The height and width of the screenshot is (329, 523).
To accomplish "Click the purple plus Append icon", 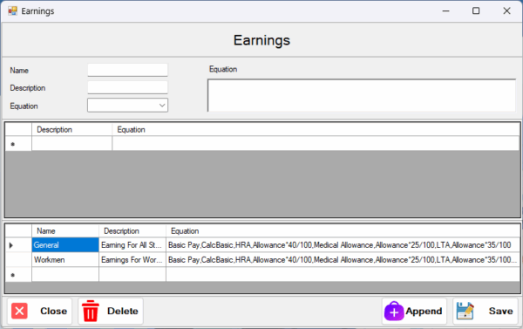I will coord(394,311).
